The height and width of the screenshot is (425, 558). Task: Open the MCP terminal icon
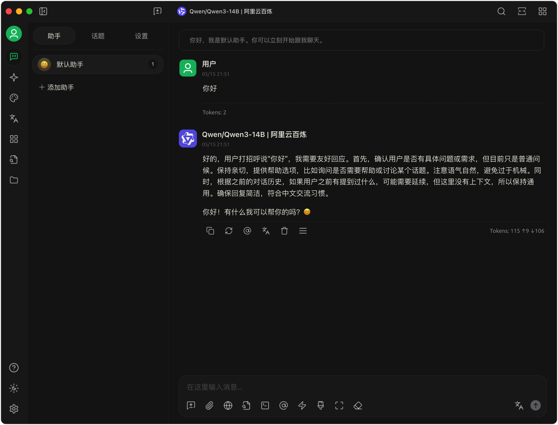coord(265,405)
